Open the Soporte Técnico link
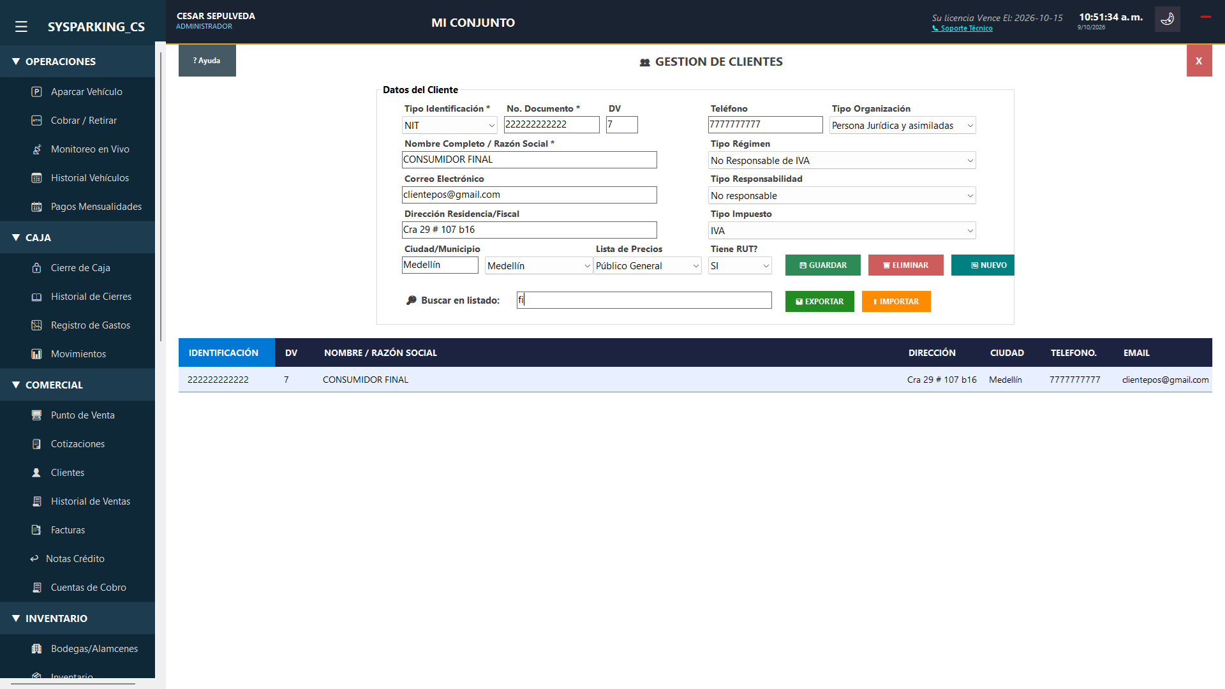1225x689 pixels. [x=962, y=28]
